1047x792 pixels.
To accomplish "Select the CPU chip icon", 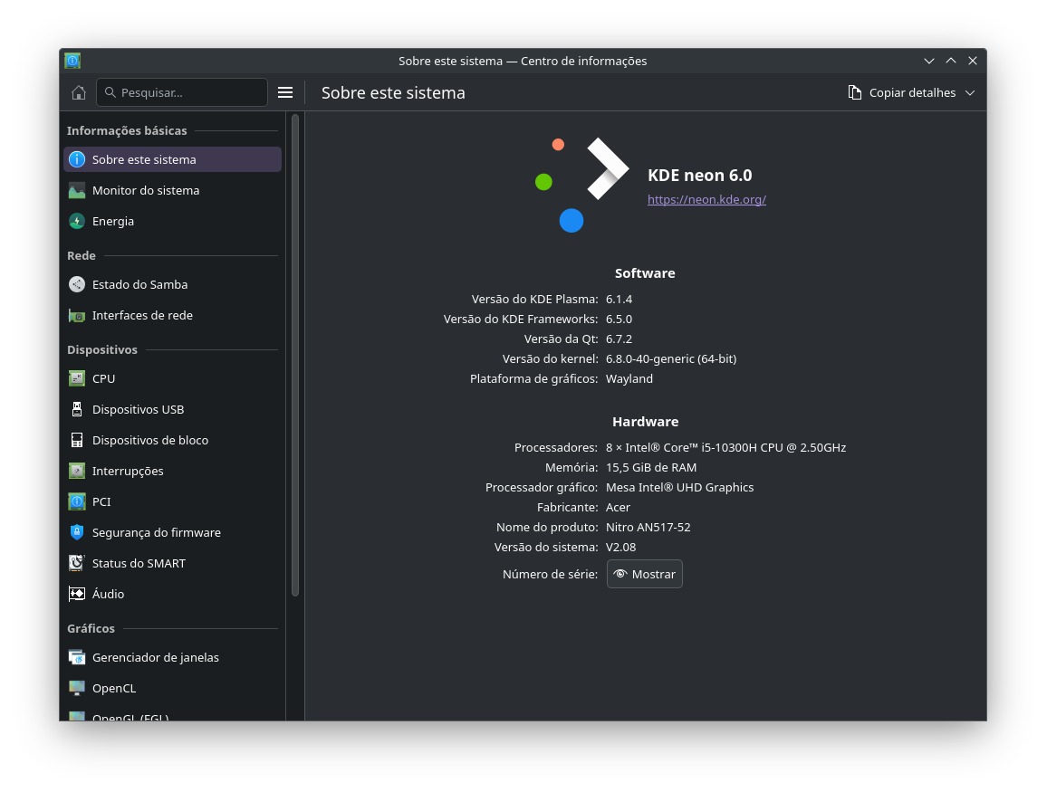I will 77,378.
